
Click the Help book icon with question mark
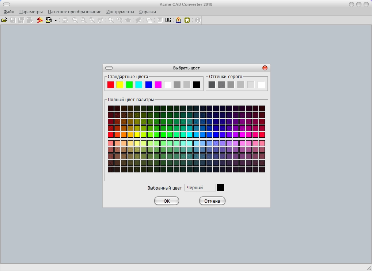coord(178,20)
